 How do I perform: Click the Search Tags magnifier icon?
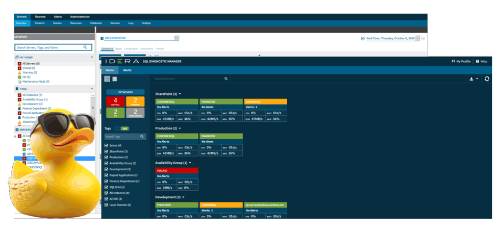[142, 137]
